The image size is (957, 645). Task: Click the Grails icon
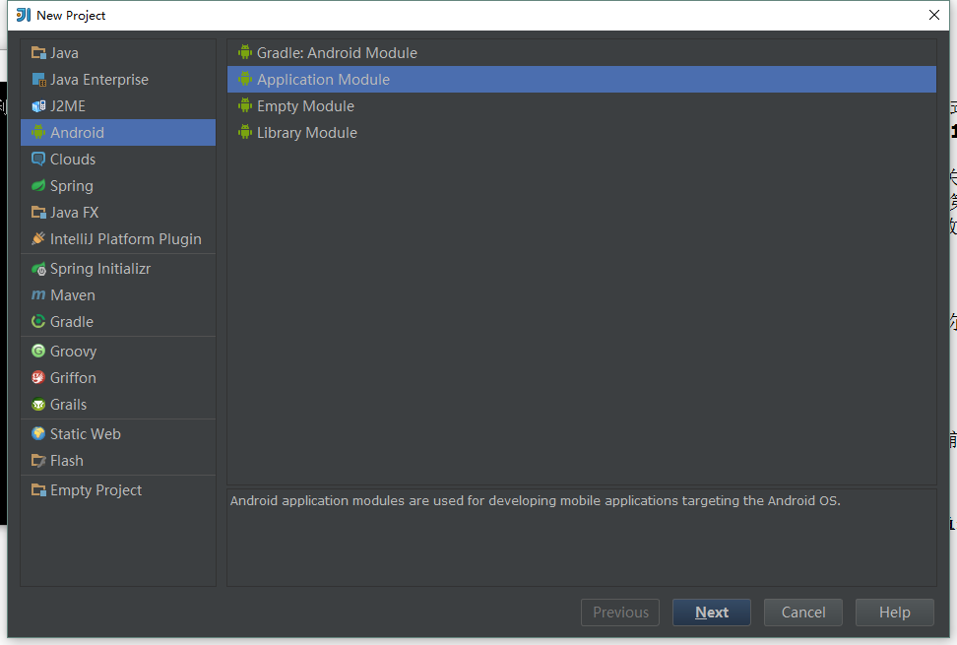coord(38,405)
